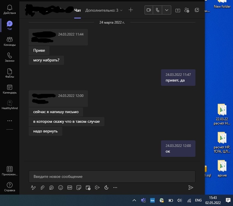This screenshot has height=206, width=233.
Task: Show more apps via sidebar ellipsis
Action: [x=10, y=121]
